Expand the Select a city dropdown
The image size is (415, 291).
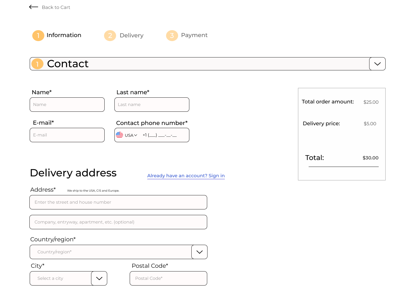click(99, 278)
